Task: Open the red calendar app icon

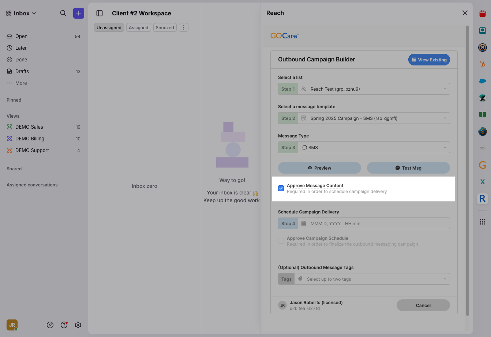Action: [483, 14]
